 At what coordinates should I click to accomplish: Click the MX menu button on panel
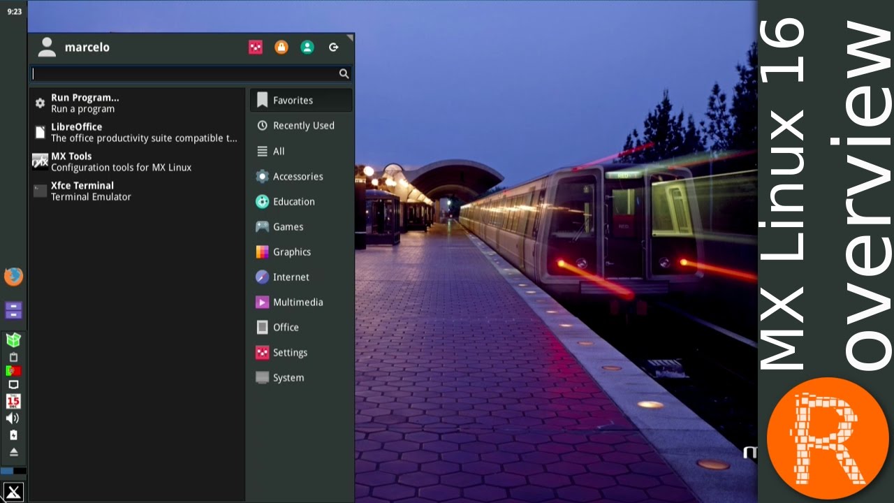coord(13,492)
